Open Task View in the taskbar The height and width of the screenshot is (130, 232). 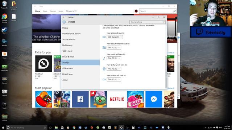50,127
